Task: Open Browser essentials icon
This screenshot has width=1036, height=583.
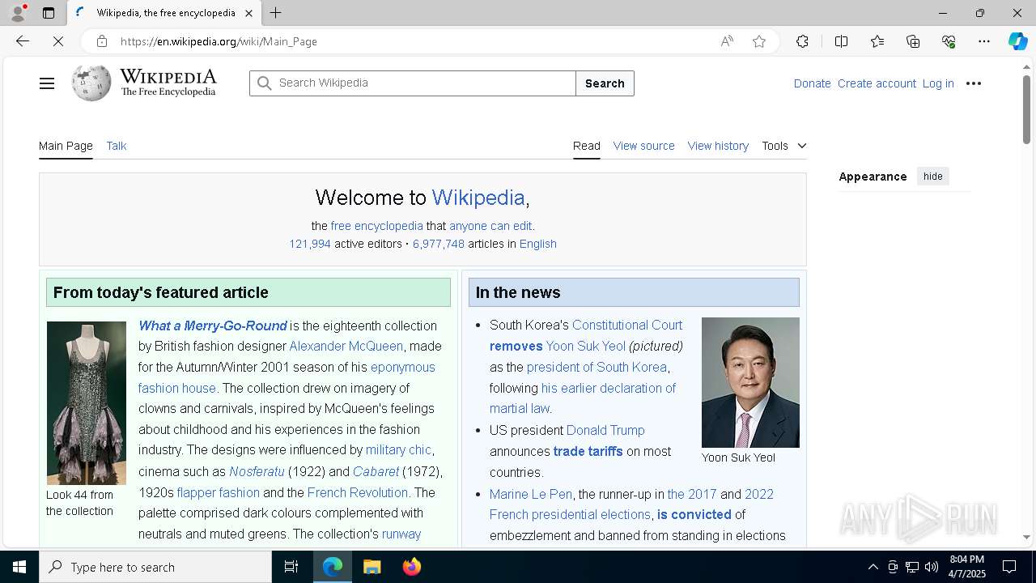Action: [949, 41]
